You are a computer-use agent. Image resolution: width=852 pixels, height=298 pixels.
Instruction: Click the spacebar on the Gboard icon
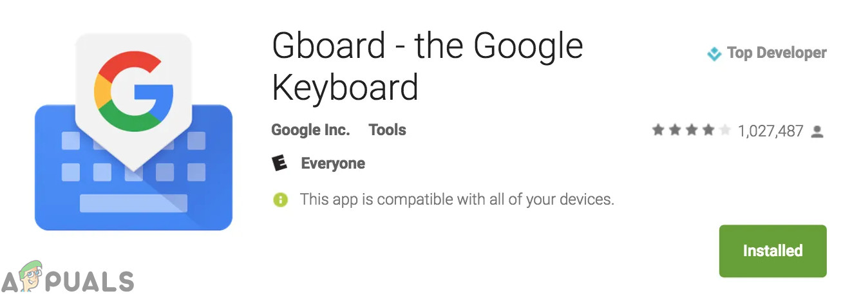pos(133,203)
